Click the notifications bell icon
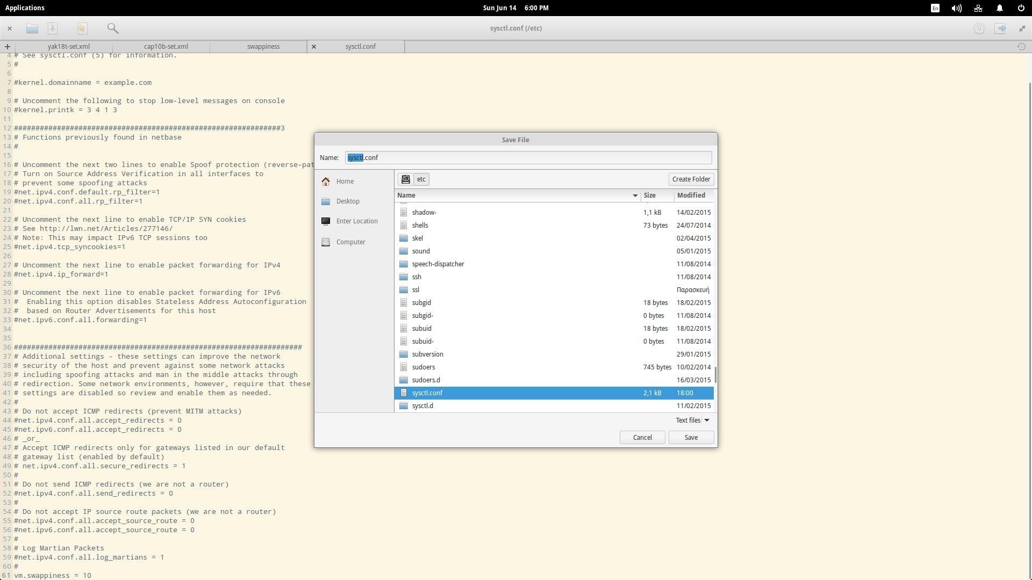 coord(999,8)
